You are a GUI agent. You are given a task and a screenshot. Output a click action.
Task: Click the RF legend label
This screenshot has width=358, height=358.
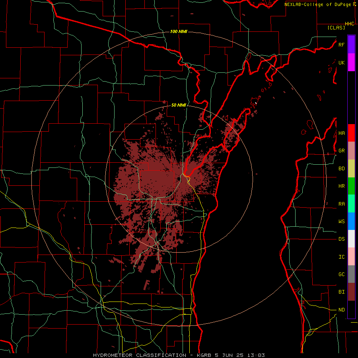tap(341, 45)
